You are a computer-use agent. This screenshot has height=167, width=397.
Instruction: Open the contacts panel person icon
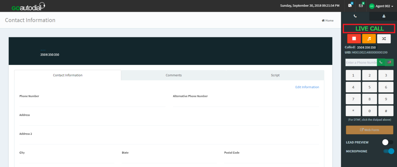(384, 16)
